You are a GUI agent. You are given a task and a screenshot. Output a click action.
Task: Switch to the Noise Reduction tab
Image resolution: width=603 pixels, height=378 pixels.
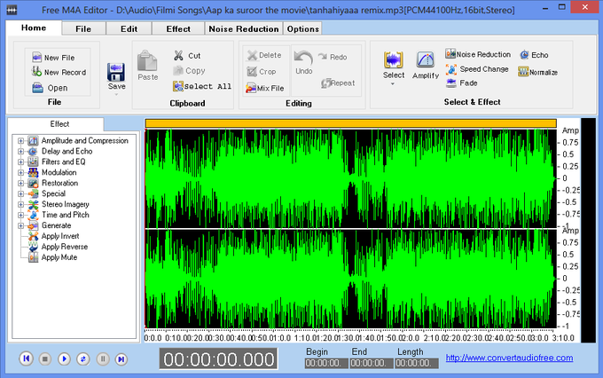[243, 28]
